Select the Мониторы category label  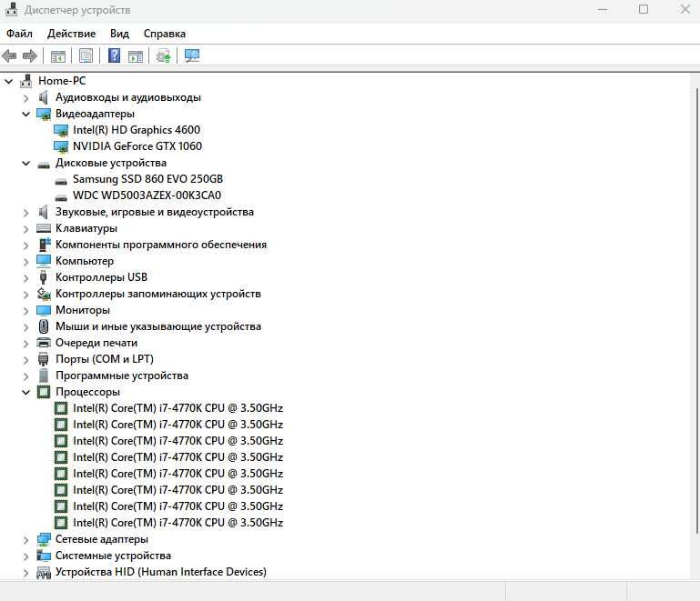pos(83,310)
